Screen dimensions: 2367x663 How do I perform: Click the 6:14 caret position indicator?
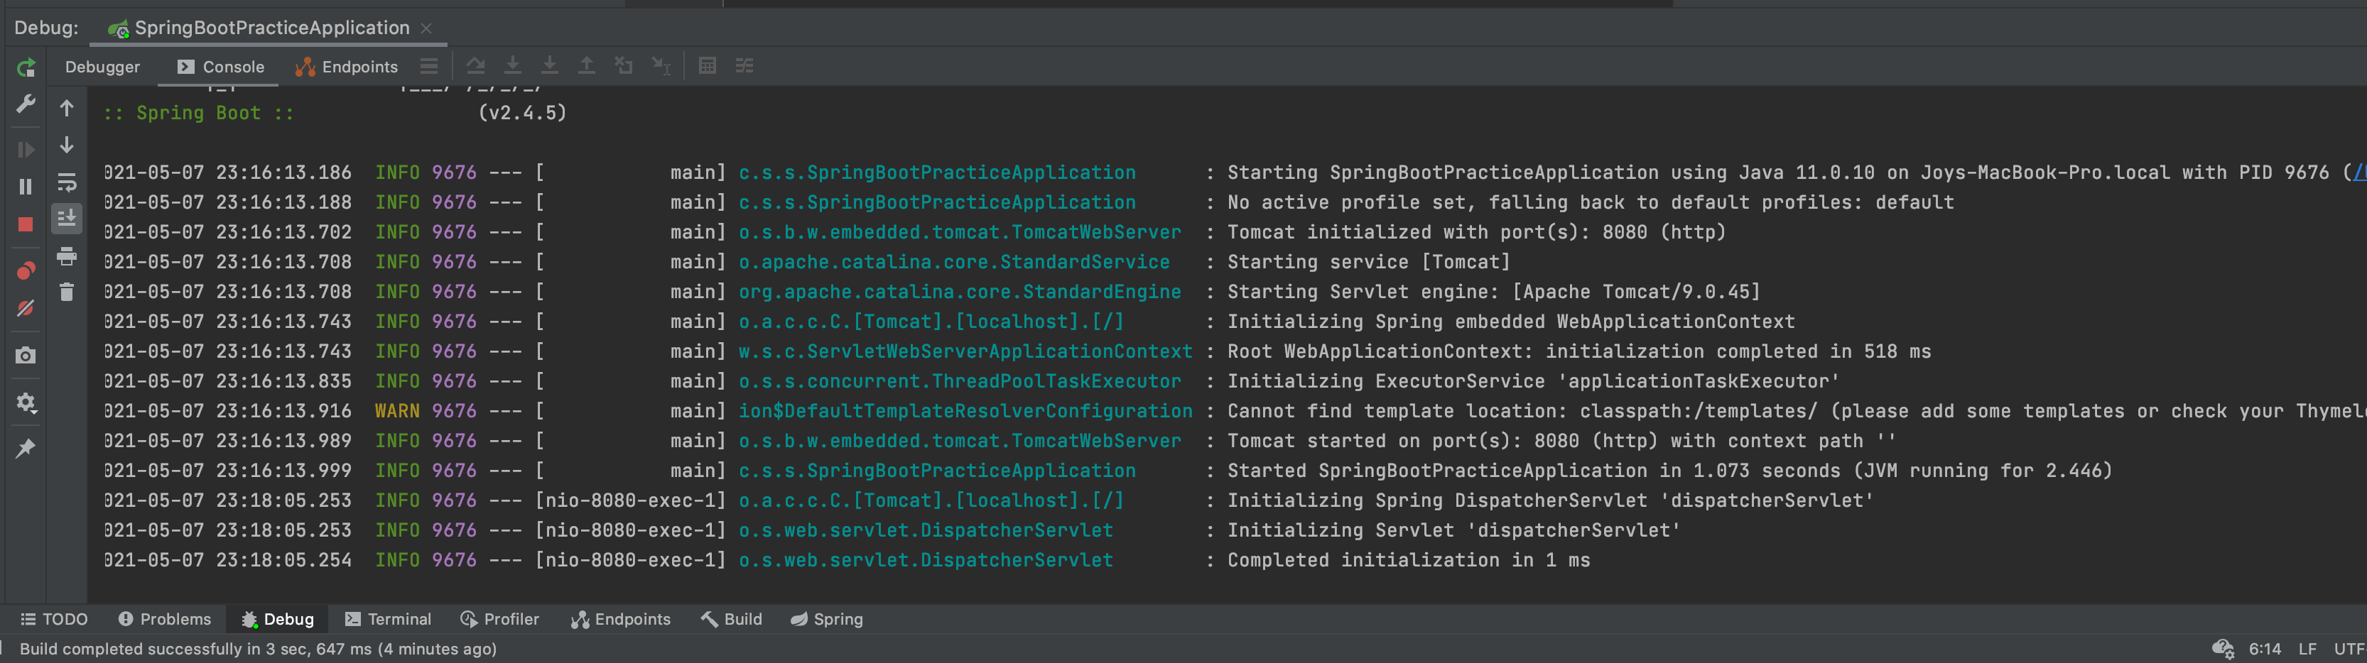[x=2265, y=650]
